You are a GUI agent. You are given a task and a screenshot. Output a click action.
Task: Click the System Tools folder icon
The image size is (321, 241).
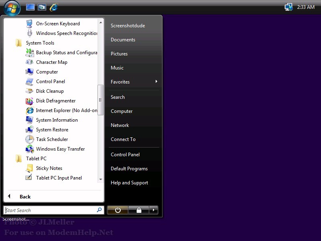pyautogui.click(x=19, y=43)
